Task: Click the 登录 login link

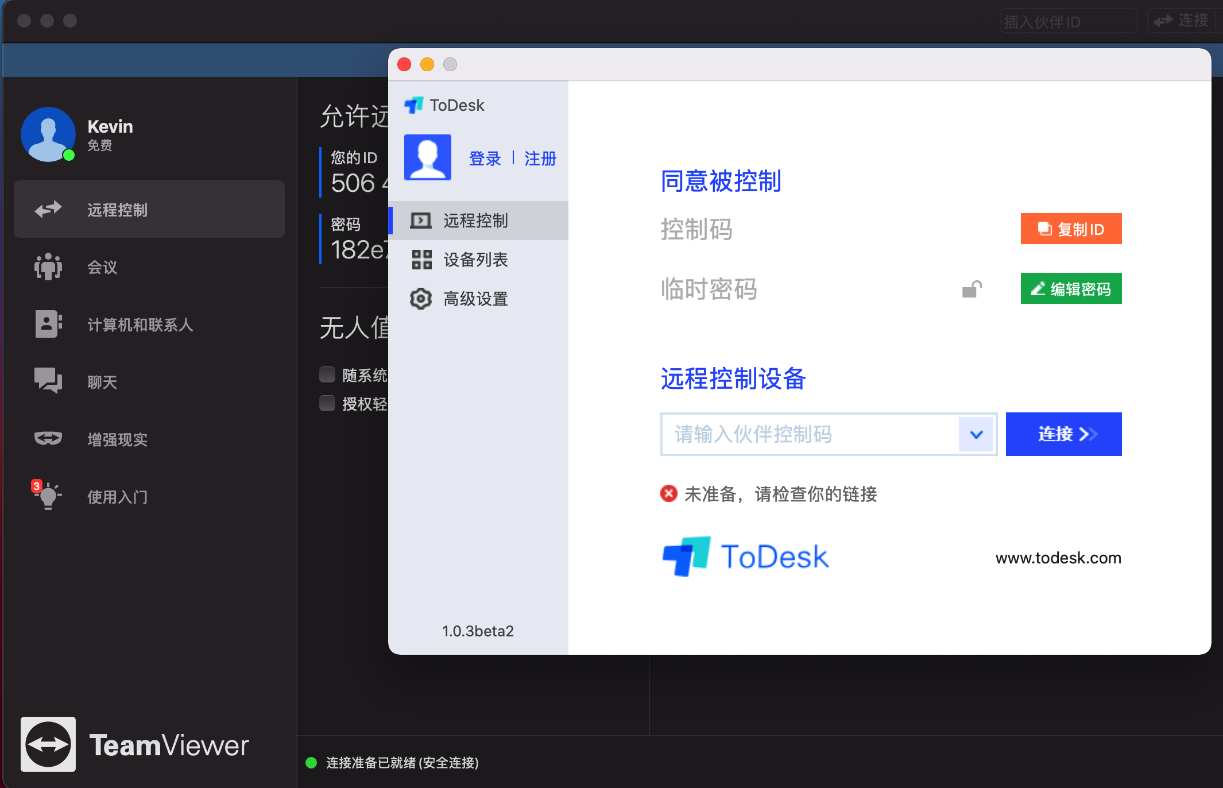Action: click(x=485, y=159)
